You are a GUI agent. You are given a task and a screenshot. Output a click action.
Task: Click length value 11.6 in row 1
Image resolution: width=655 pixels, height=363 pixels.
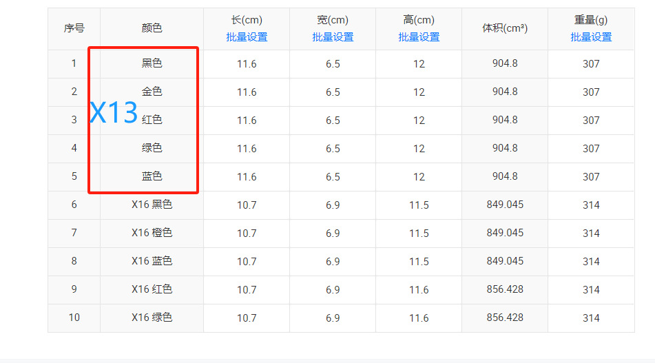(247, 64)
